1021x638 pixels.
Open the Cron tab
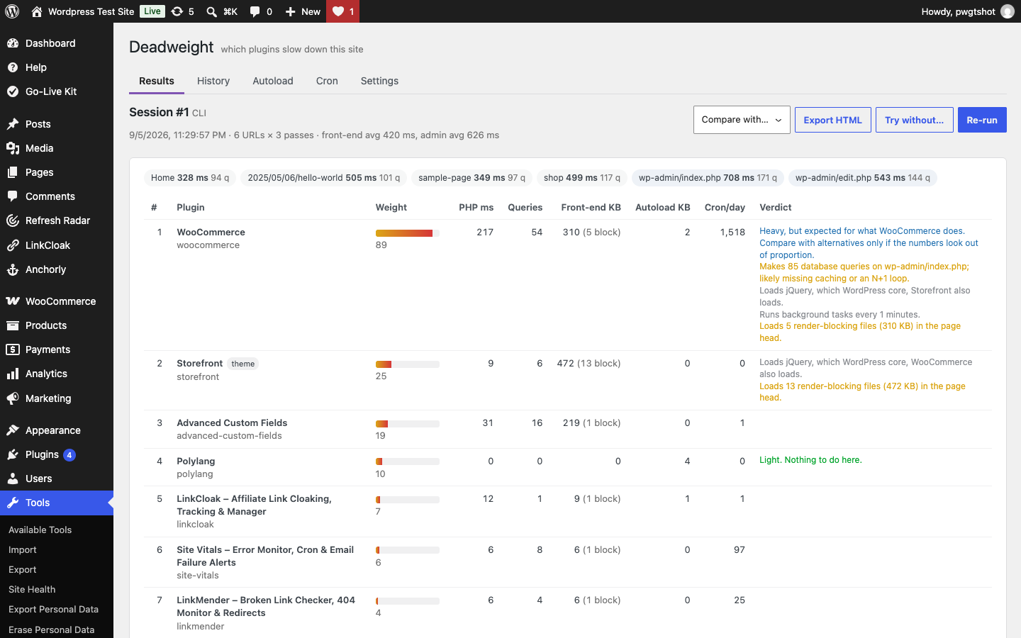tap(327, 81)
